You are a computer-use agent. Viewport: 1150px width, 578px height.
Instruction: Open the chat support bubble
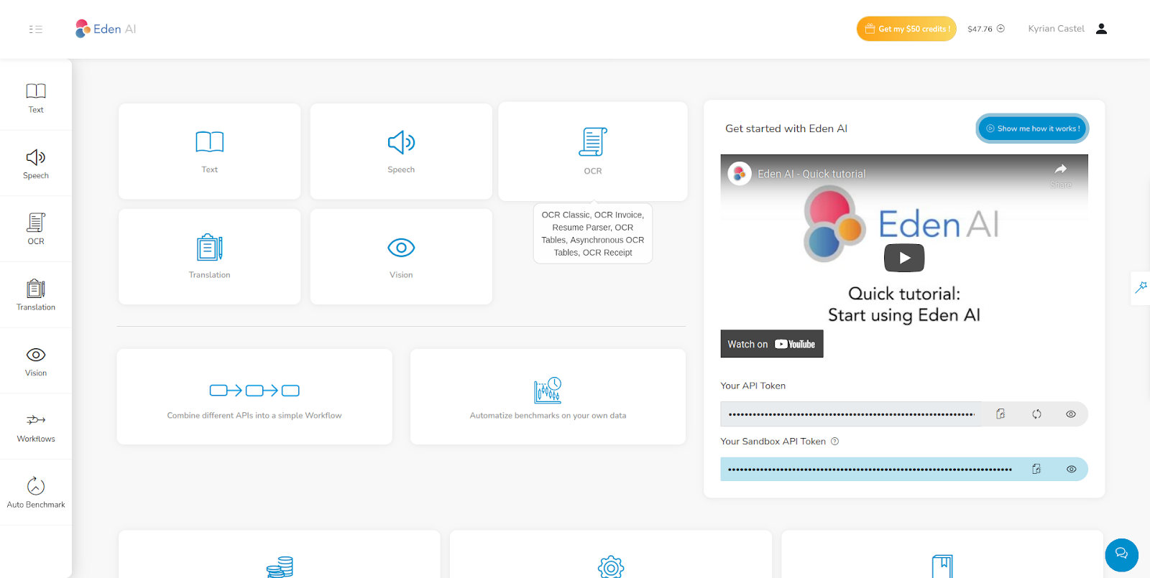coord(1121,554)
